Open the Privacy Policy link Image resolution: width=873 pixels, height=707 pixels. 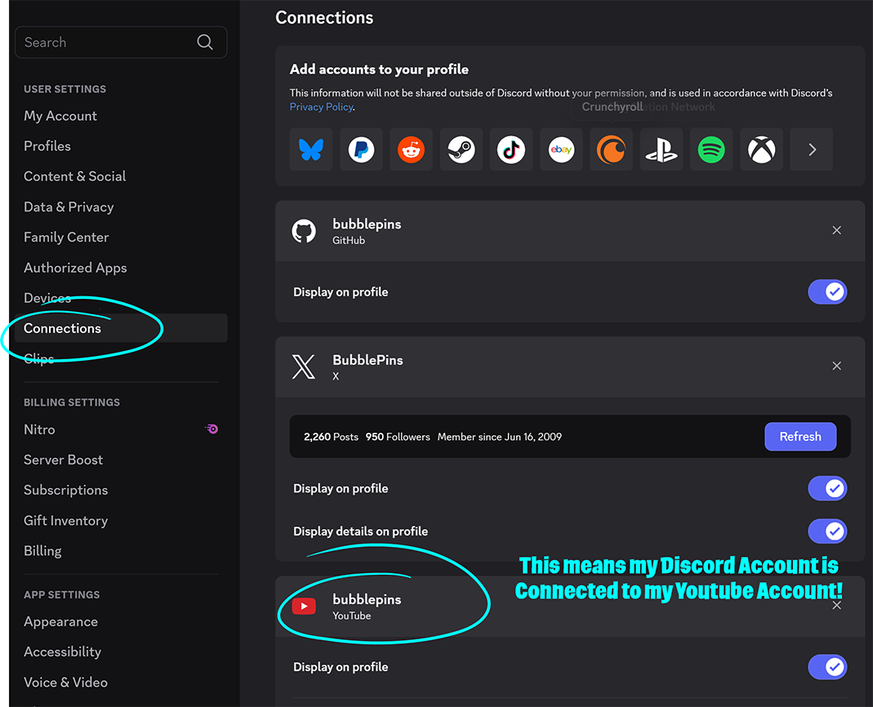click(321, 107)
